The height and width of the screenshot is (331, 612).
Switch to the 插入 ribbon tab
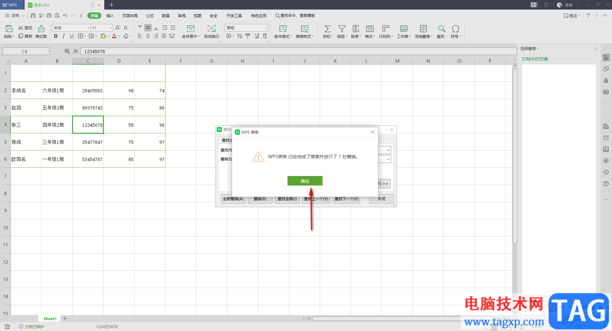[x=110, y=16]
